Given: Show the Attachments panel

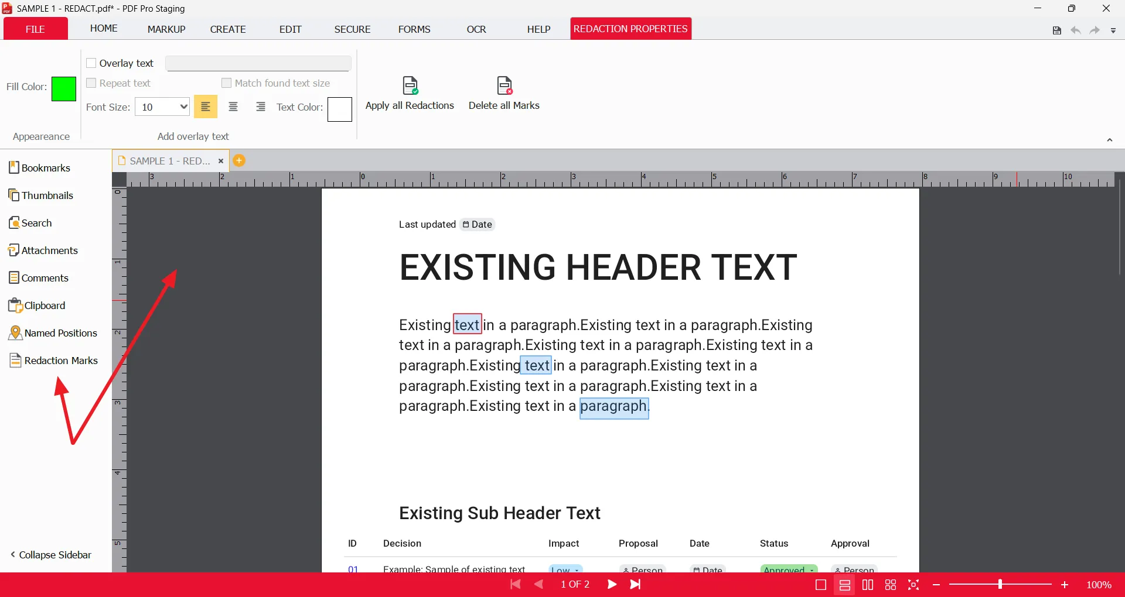Looking at the screenshot, I should [x=43, y=251].
